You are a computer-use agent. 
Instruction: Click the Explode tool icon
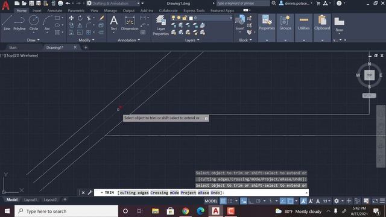tap(101, 25)
